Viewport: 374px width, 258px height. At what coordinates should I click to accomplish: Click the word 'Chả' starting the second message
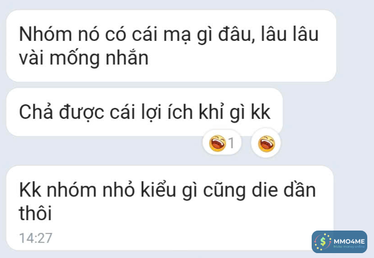click(x=36, y=112)
